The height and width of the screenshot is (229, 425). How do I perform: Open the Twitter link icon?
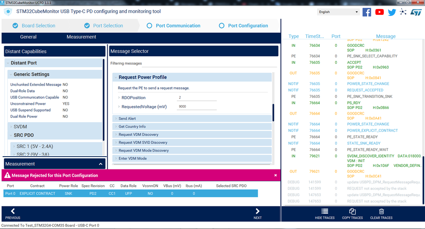[x=392, y=12]
